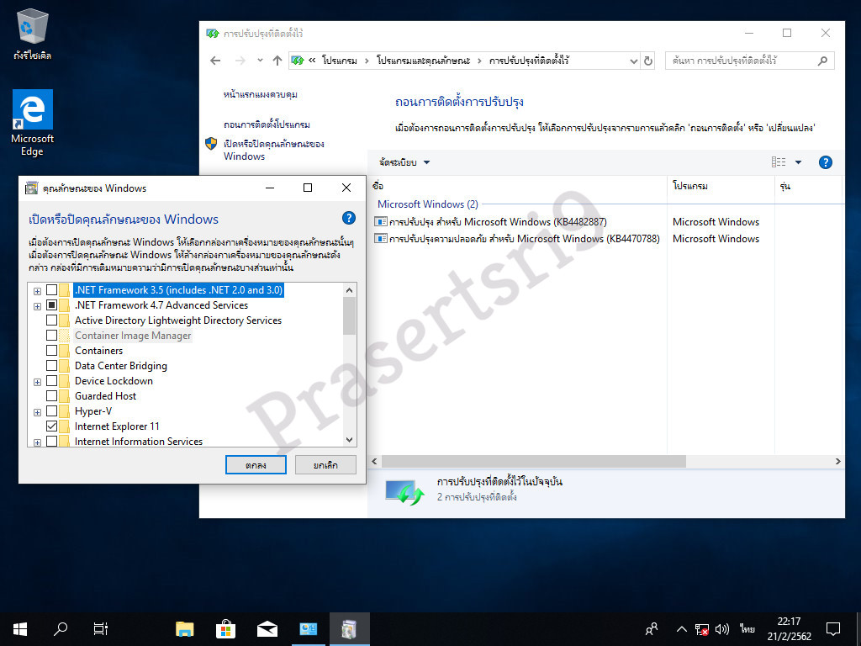Screen dimensions: 861x646
Task: Click the search field in updates window
Action: pyautogui.click(x=749, y=61)
